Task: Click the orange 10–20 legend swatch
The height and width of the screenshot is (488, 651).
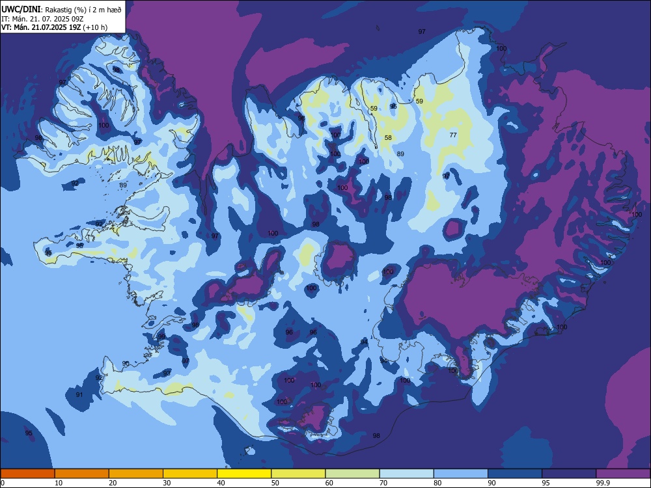Action: [82, 474]
